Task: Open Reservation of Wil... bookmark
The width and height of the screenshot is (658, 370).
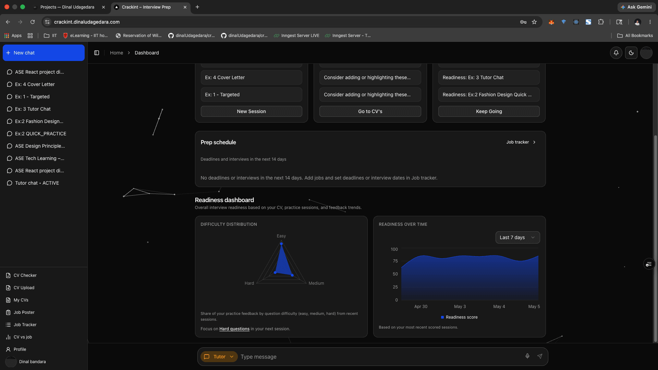Action: pyautogui.click(x=139, y=36)
